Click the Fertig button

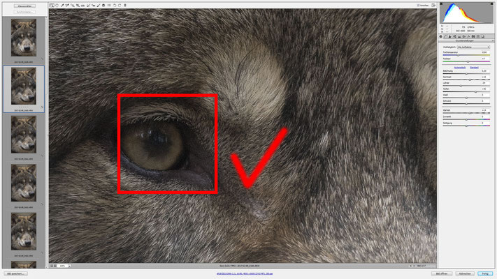coord(485,273)
